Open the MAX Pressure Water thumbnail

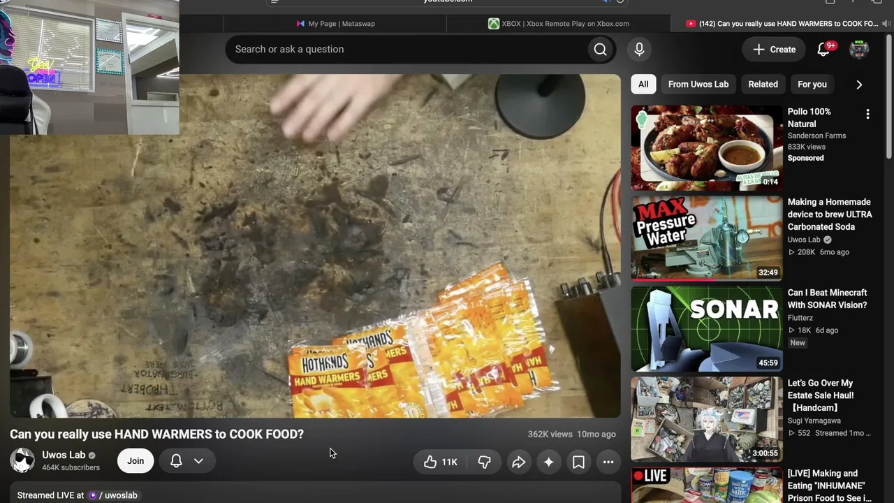click(x=707, y=238)
